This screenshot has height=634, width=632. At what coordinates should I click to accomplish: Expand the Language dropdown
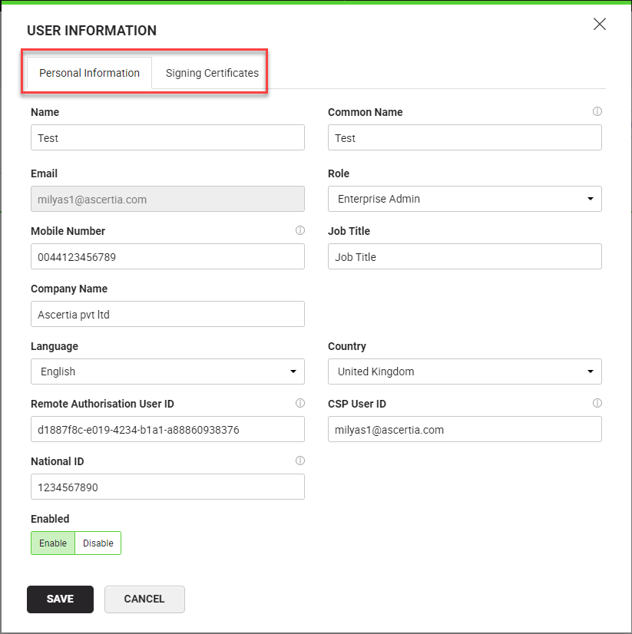(x=167, y=371)
